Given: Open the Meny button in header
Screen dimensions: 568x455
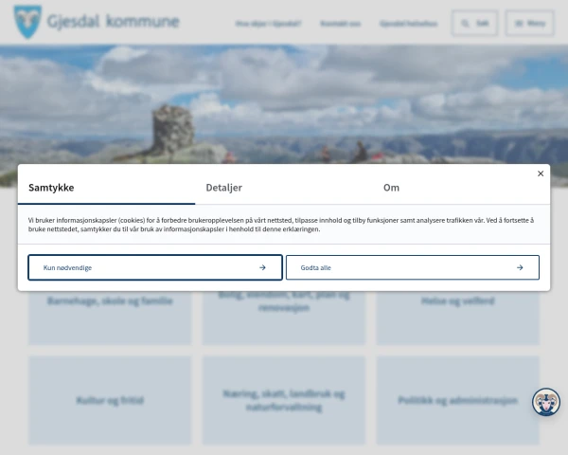Looking at the screenshot, I should [x=529, y=23].
